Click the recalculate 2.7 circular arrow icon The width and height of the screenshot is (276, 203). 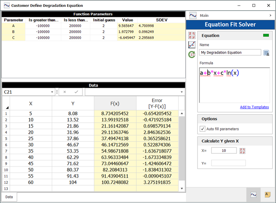192,54
